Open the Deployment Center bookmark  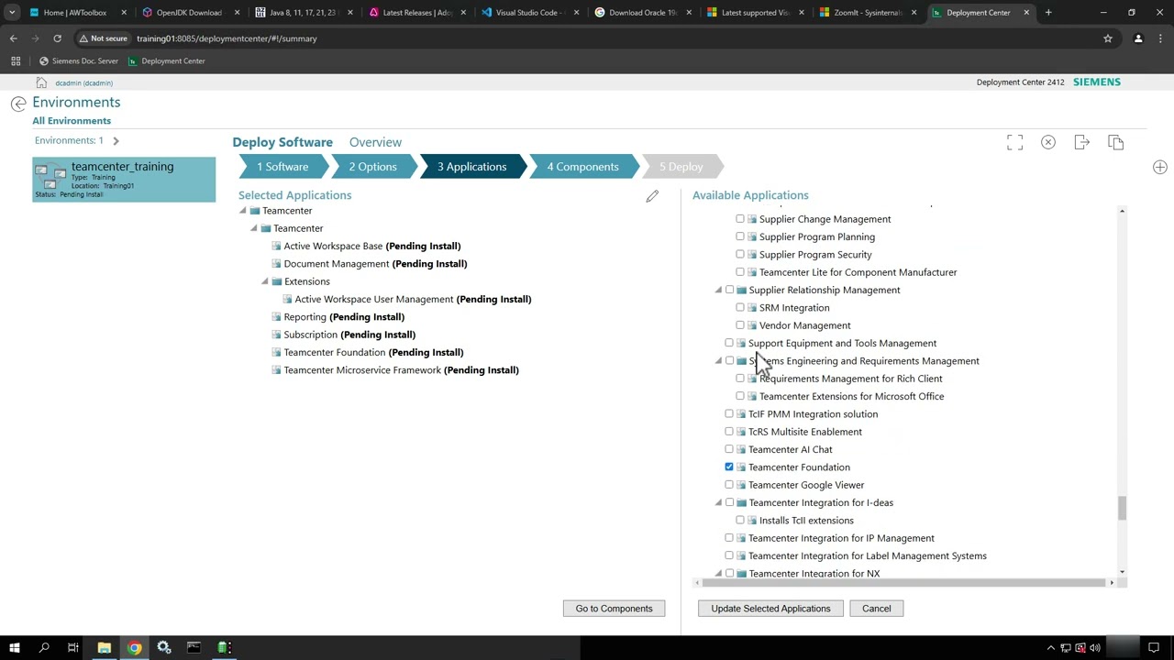tap(166, 60)
